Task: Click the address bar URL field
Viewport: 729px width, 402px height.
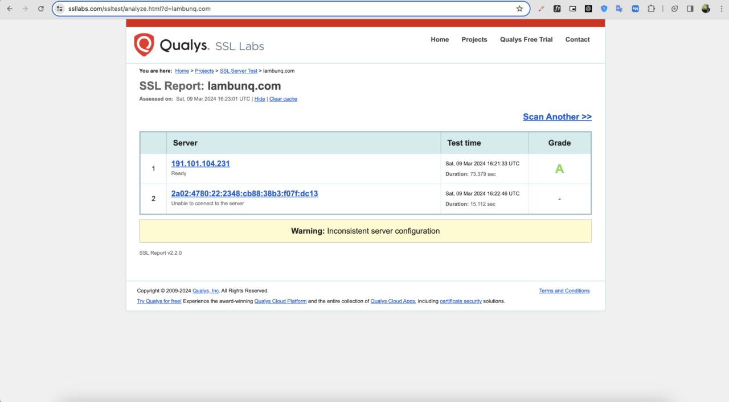Action: coord(285,9)
